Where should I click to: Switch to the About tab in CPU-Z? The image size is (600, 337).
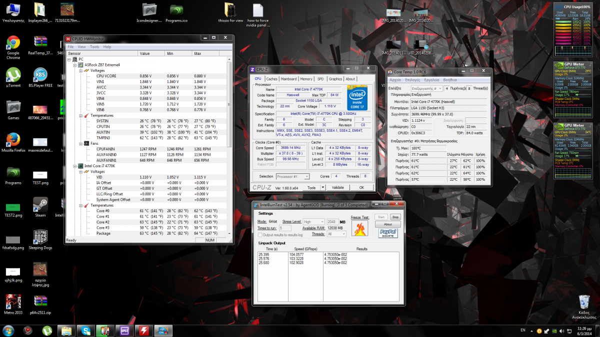[x=350, y=79]
